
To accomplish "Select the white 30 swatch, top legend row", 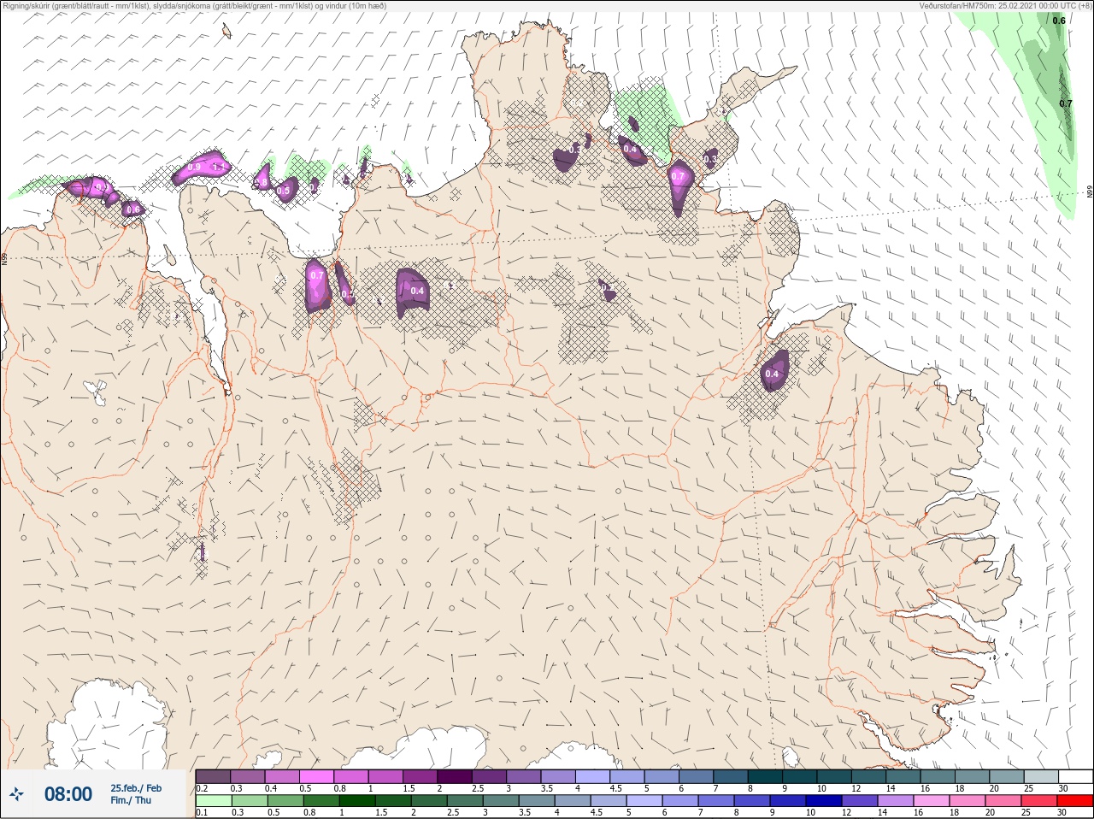I will [1076, 776].
